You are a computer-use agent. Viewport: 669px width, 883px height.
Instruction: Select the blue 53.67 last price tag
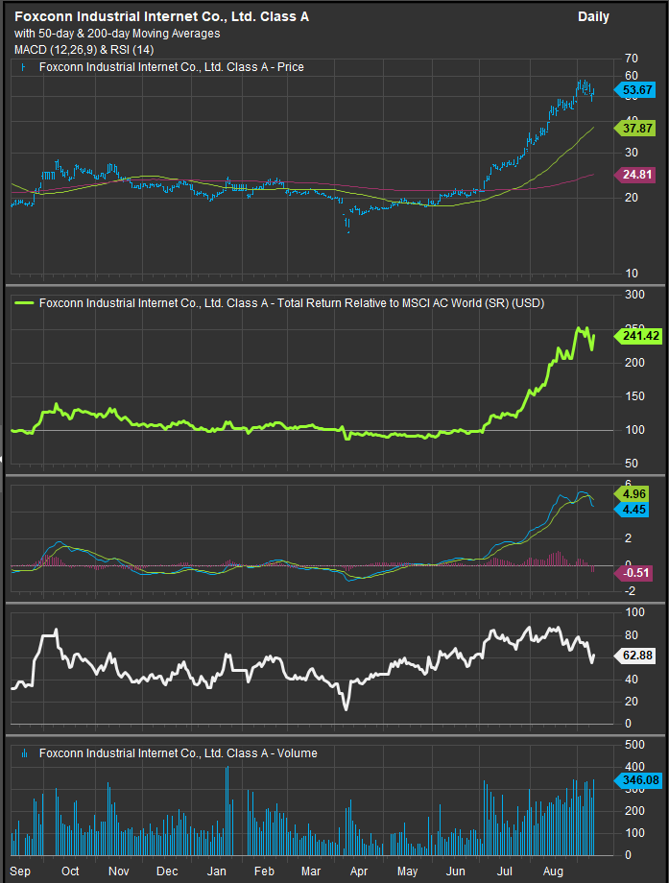pos(637,90)
